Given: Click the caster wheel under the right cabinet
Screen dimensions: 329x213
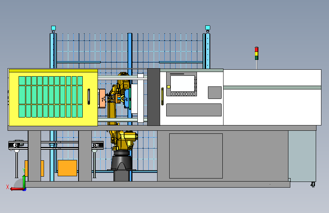Looking at the screenshot, I should (x=313, y=185).
